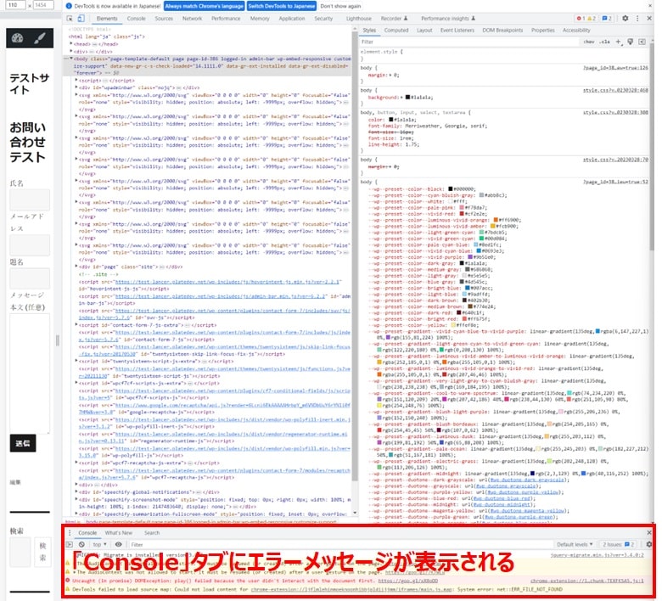
Task: Click the luminous-vivid-orange preset color swatch
Action: point(496,220)
